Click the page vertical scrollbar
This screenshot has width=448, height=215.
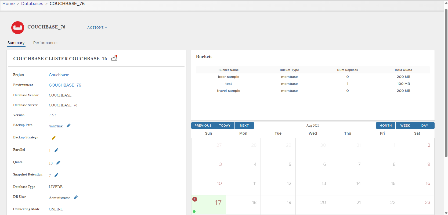(446, 81)
